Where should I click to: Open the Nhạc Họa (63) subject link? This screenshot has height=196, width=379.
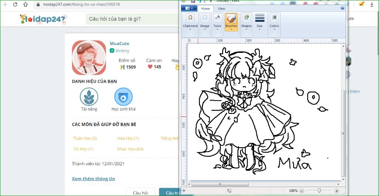click(x=130, y=149)
